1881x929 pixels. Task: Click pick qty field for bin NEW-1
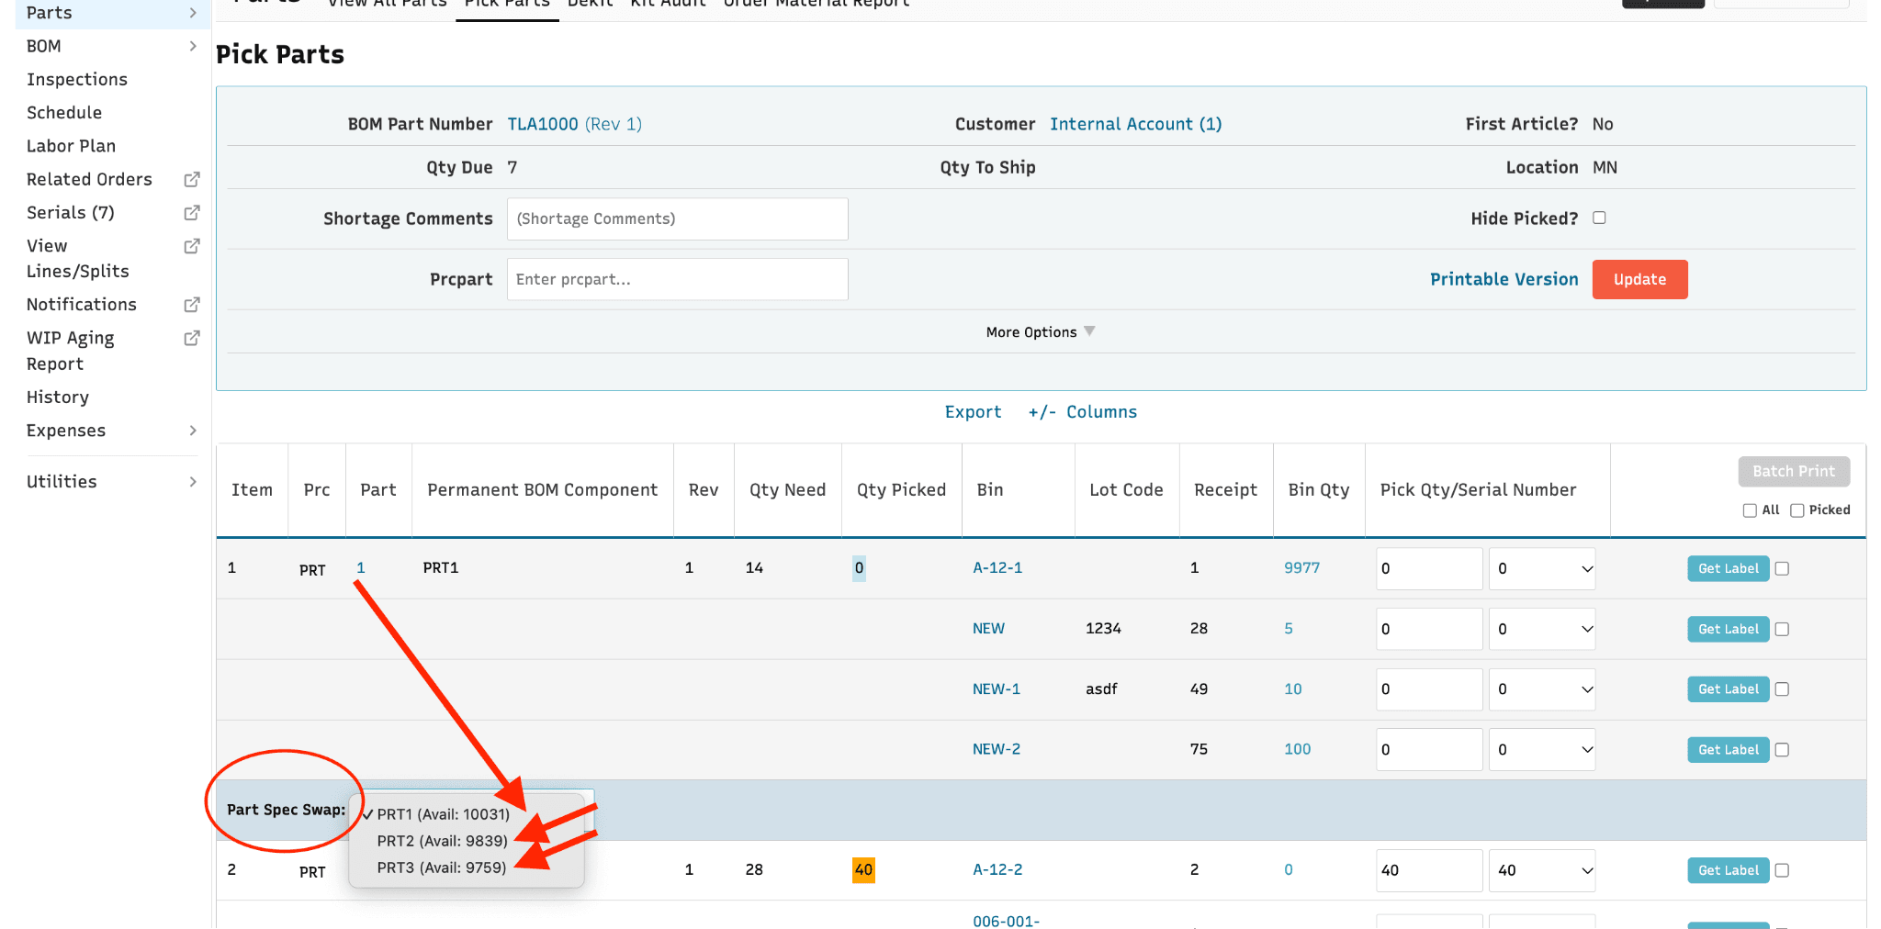pyautogui.click(x=1429, y=689)
